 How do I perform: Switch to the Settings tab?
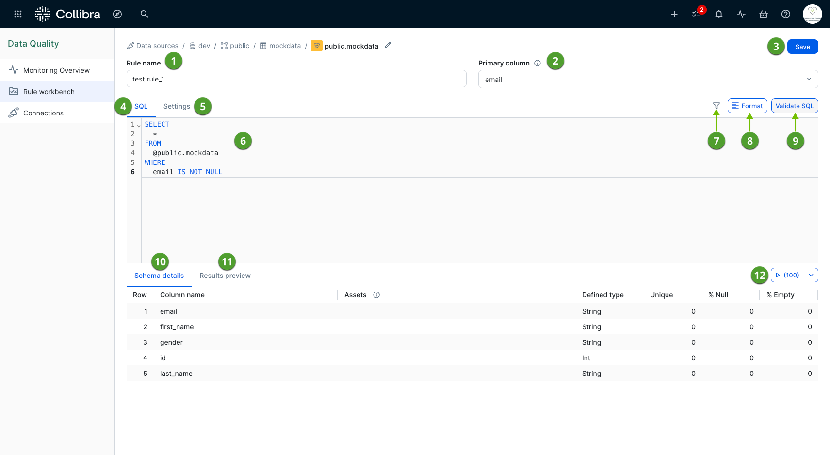point(176,106)
